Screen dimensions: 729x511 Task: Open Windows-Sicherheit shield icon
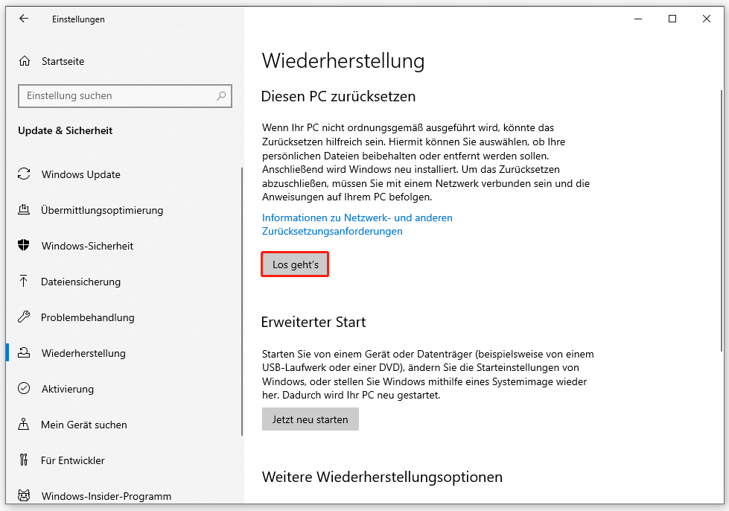pyautogui.click(x=25, y=246)
